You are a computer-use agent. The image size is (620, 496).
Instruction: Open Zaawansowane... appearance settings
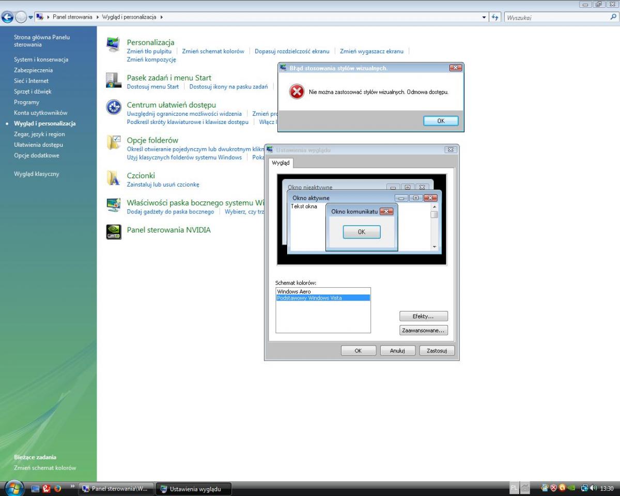coord(423,330)
